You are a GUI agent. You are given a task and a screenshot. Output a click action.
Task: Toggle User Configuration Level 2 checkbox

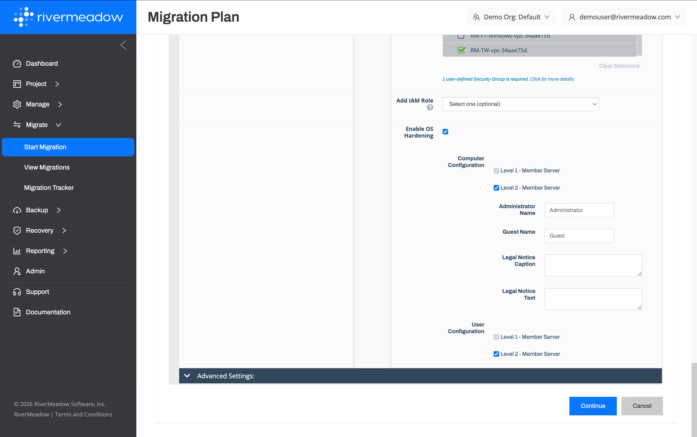tap(496, 354)
